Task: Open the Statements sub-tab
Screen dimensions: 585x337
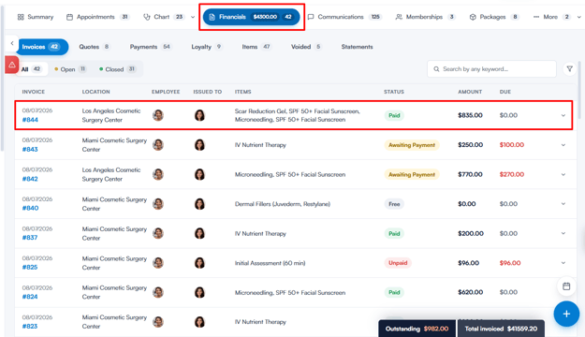Action: point(357,47)
